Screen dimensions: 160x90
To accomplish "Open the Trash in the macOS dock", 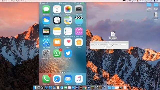I will [x=125, y=88].
